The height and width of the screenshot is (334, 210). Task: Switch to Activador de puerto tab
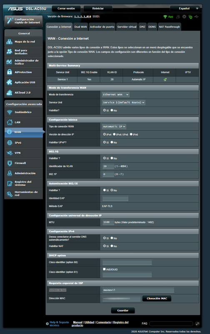102,27
